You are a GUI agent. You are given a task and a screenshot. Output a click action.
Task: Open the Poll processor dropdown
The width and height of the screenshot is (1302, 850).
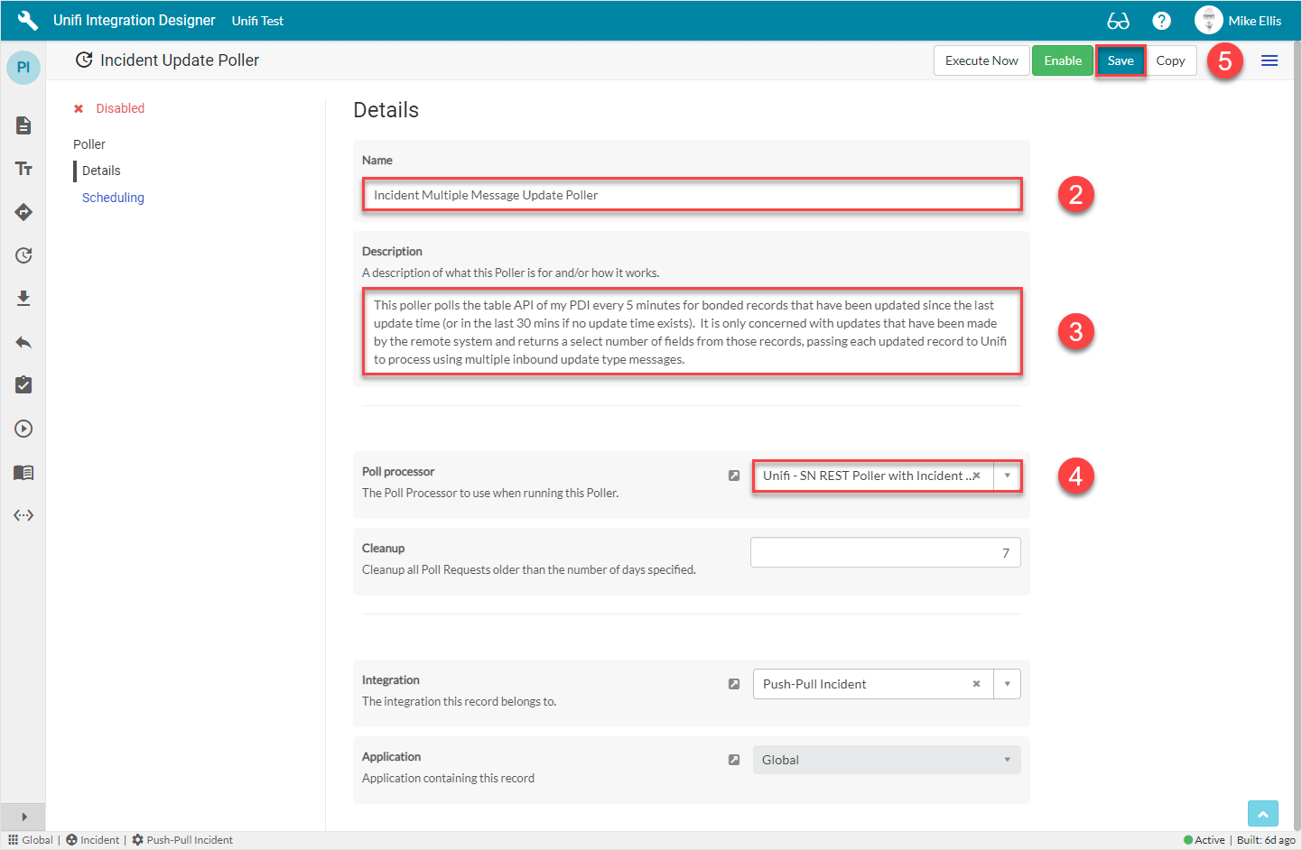[1006, 476]
